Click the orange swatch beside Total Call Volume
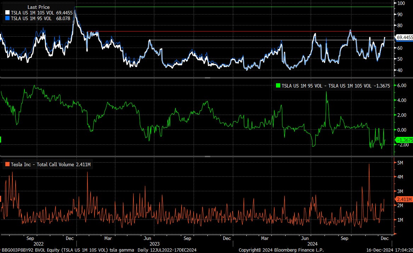This screenshot has height=253, width=413. pyautogui.click(x=7, y=164)
